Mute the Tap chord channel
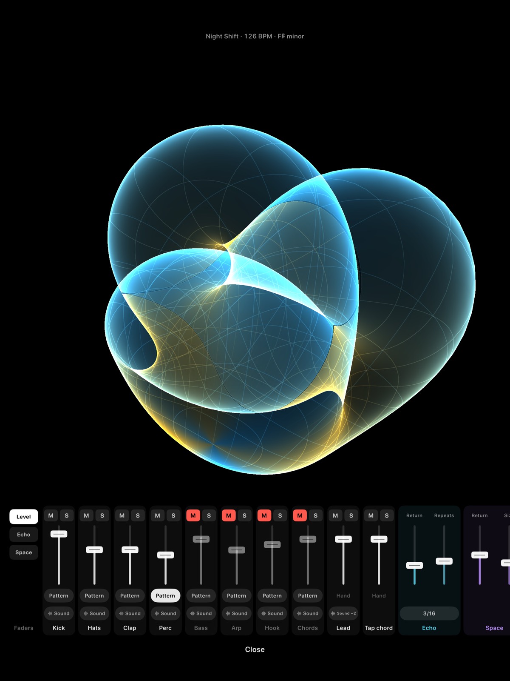Image resolution: width=510 pixels, height=681 pixels. pos(371,515)
